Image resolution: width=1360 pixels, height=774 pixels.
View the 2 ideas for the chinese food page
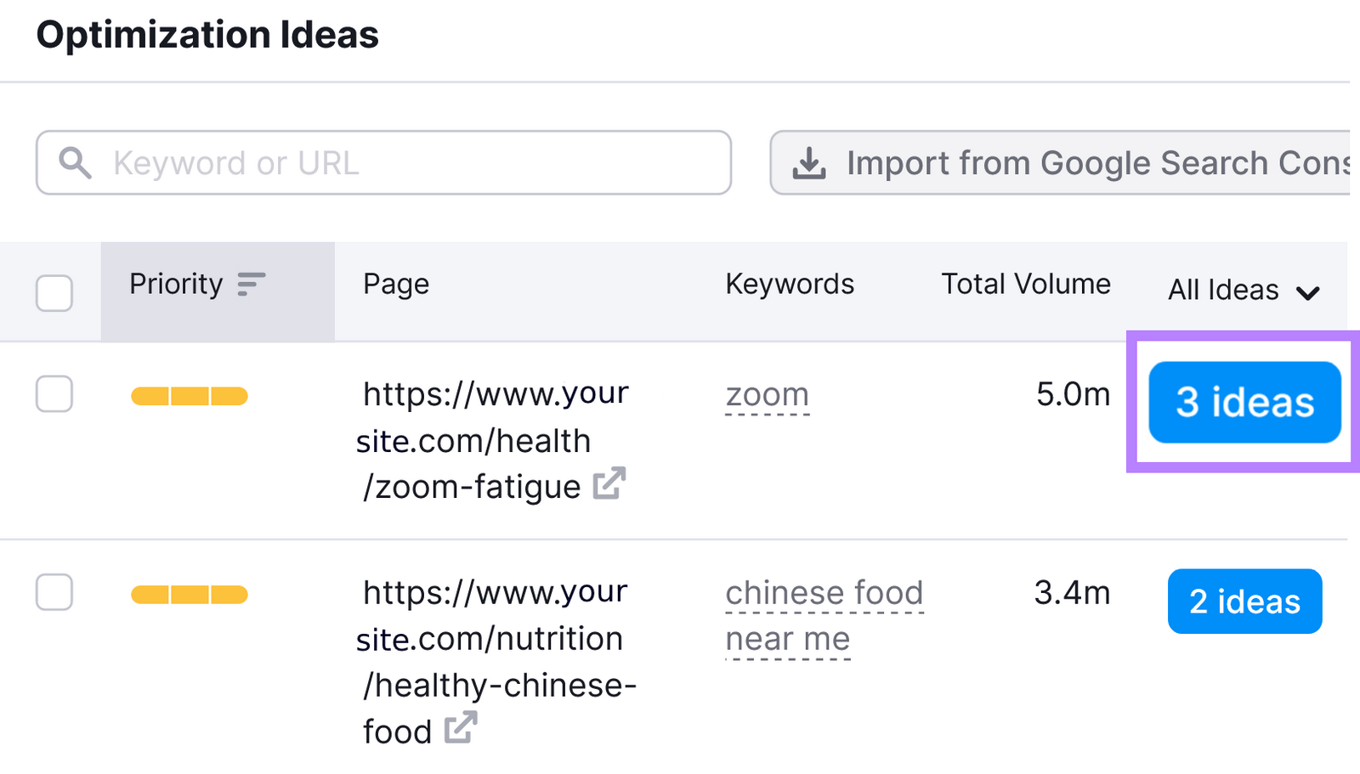(x=1244, y=601)
